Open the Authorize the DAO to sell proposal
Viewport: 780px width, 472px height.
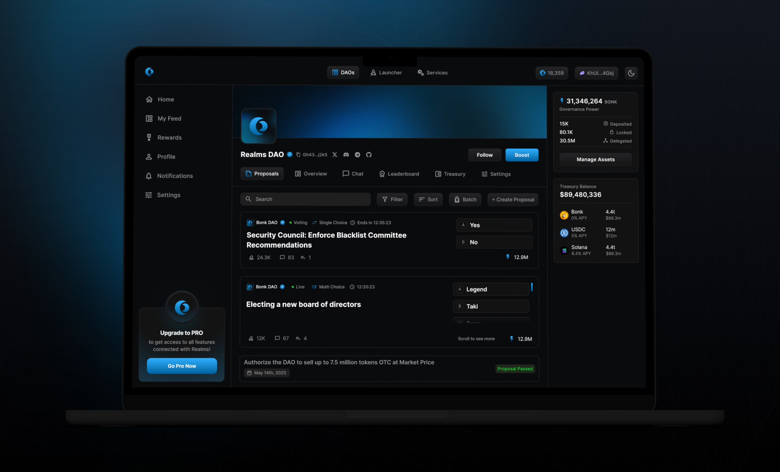coord(390,368)
